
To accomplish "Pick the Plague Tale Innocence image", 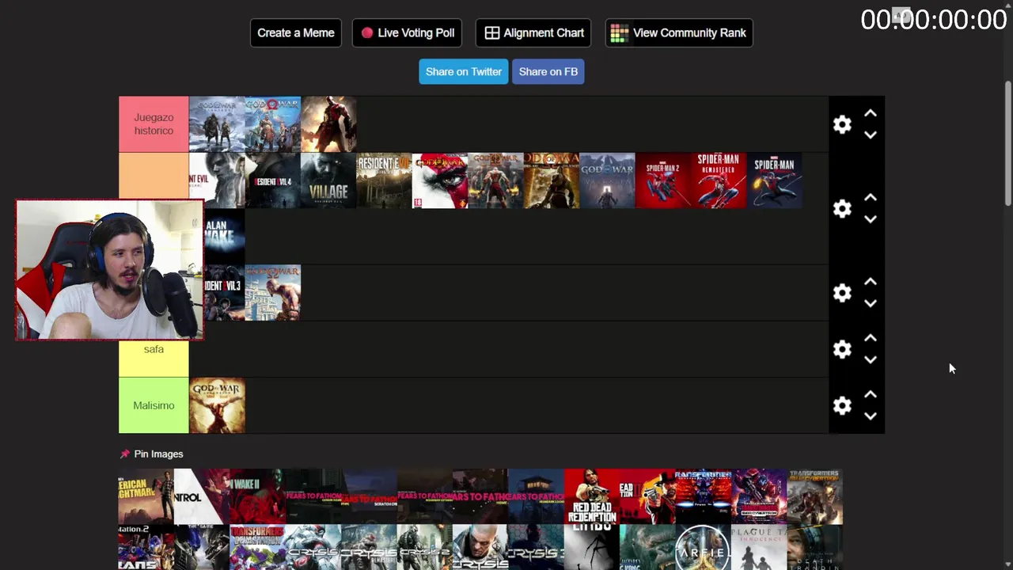I will tap(759, 548).
